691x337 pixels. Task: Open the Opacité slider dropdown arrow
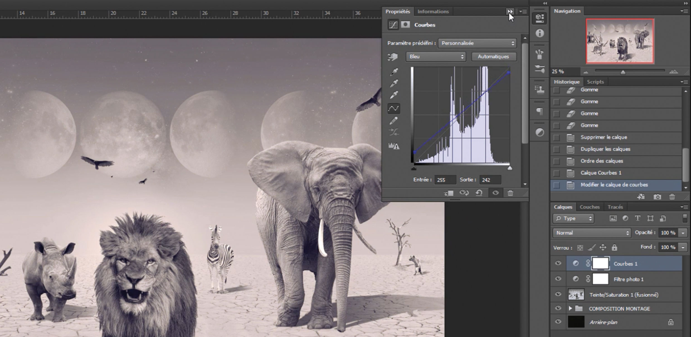tap(683, 233)
